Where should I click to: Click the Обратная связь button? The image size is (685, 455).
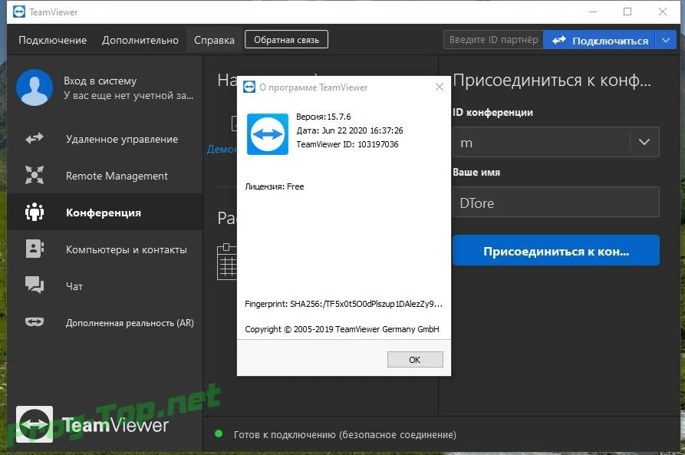click(286, 40)
